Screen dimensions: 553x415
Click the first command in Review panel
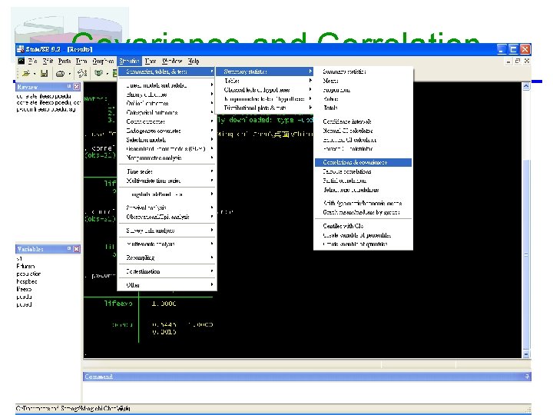(44, 96)
